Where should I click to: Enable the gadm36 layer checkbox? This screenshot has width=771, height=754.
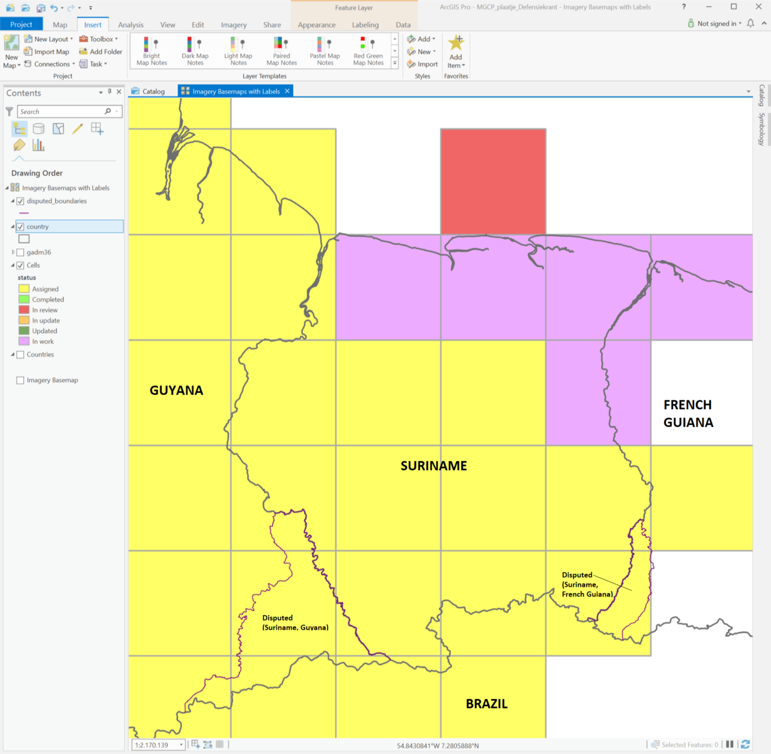pyautogui.click(x=20, y=252)
